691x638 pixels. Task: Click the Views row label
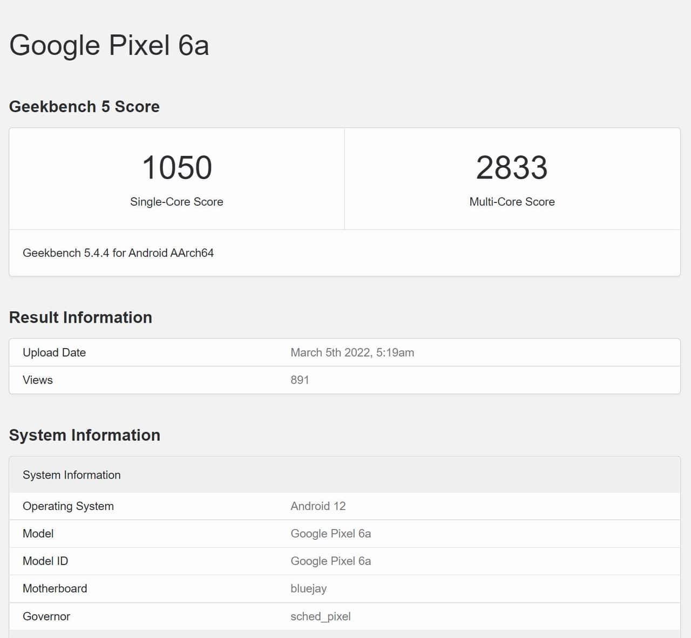(x=38, y=380)
